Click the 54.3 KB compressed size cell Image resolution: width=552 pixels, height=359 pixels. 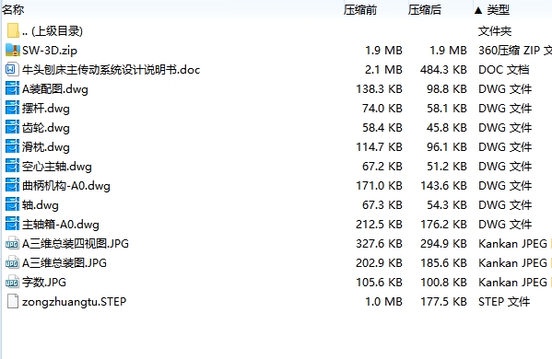click(x=447, y=205)
